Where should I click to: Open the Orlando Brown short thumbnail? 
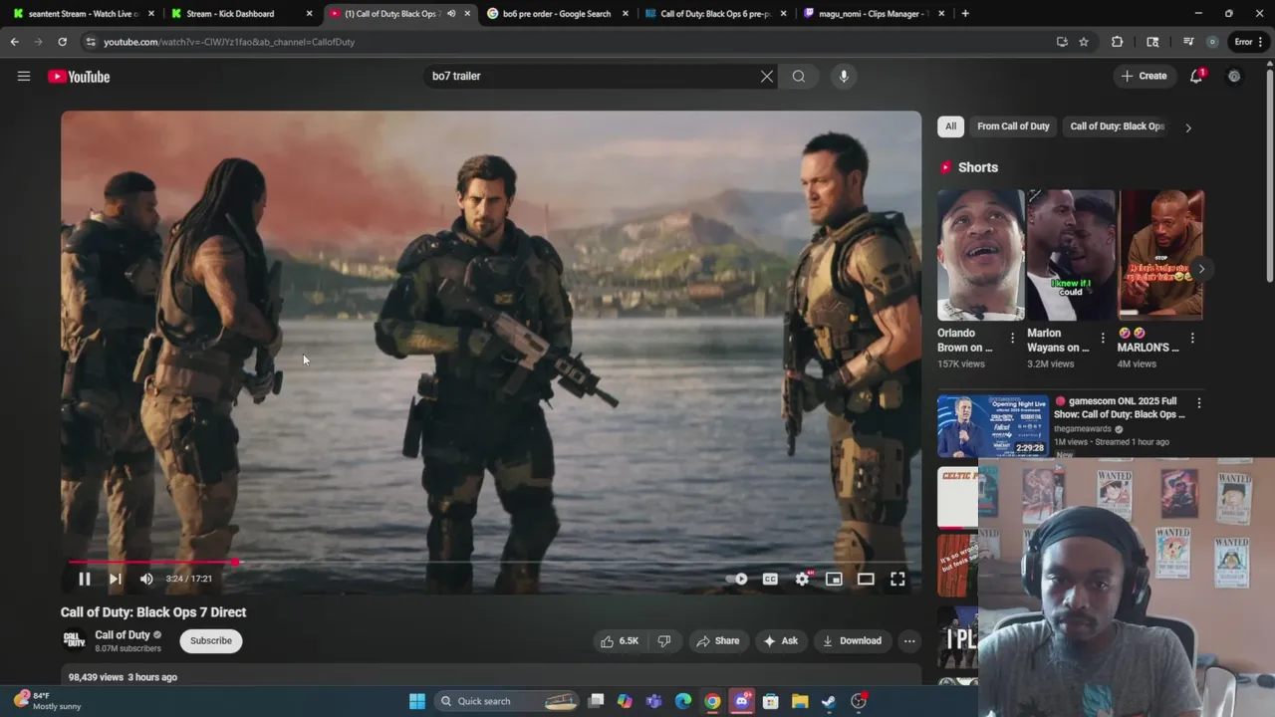pyautogui.click(x=980, y=255)
